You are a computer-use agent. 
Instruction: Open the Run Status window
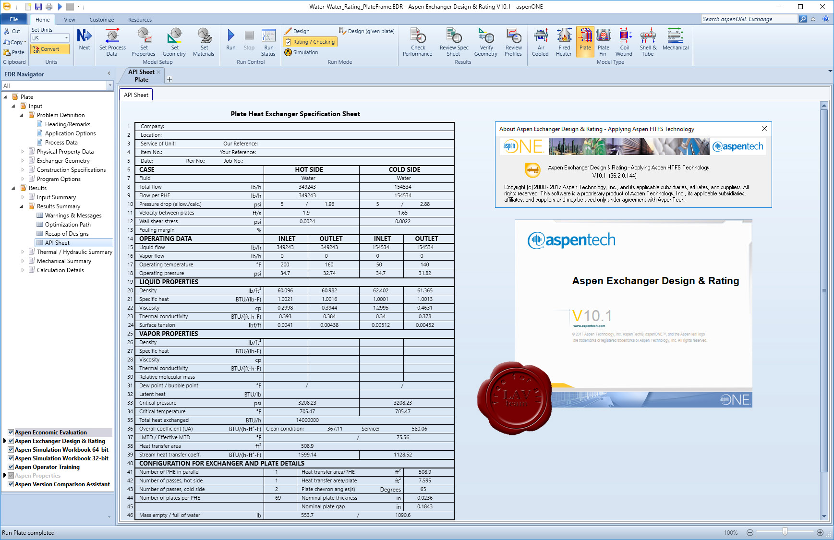point(268,42)
